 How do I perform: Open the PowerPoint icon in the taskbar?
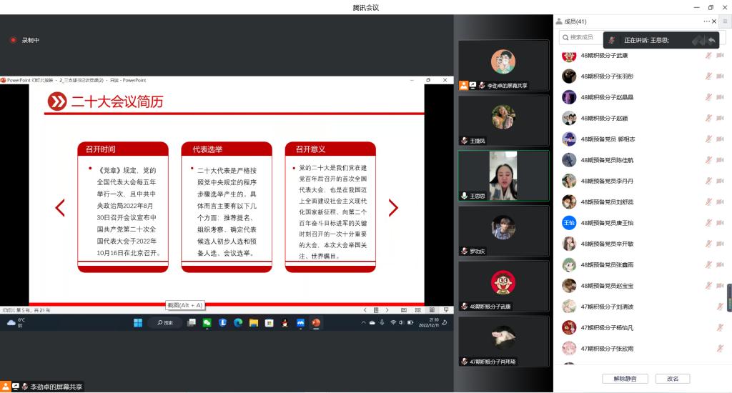[x=316, y=323]
